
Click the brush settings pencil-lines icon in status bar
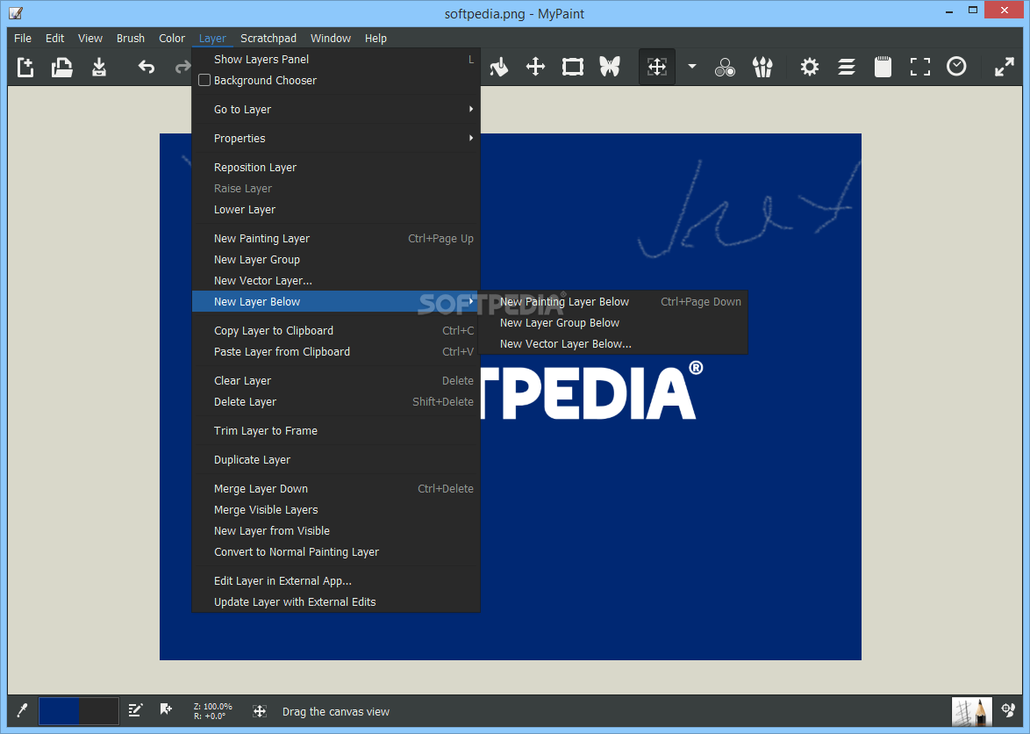click(135, 710)
